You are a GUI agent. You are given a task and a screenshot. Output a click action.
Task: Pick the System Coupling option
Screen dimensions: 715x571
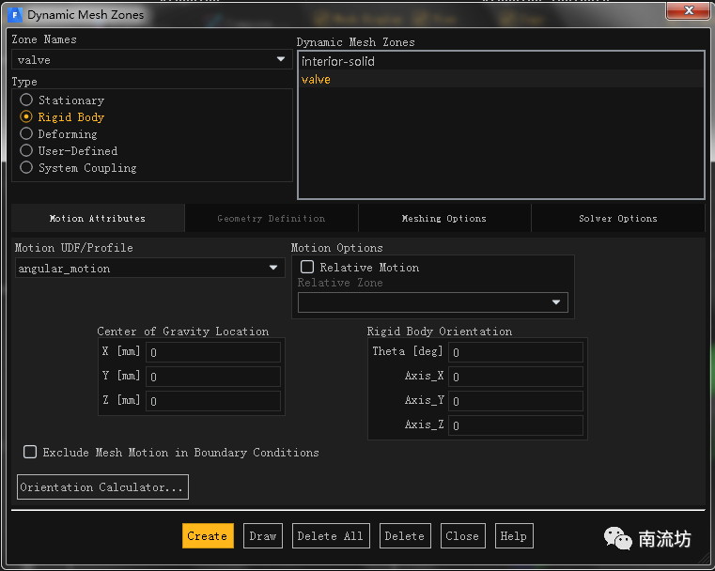pos(26,168)
